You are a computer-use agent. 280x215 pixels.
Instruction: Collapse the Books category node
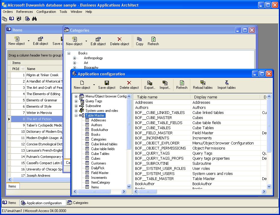click(69, 53)
